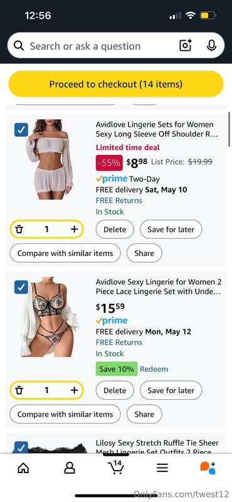Tap the search or ask a question field
232x502 pixels.
tap(96, 46)
